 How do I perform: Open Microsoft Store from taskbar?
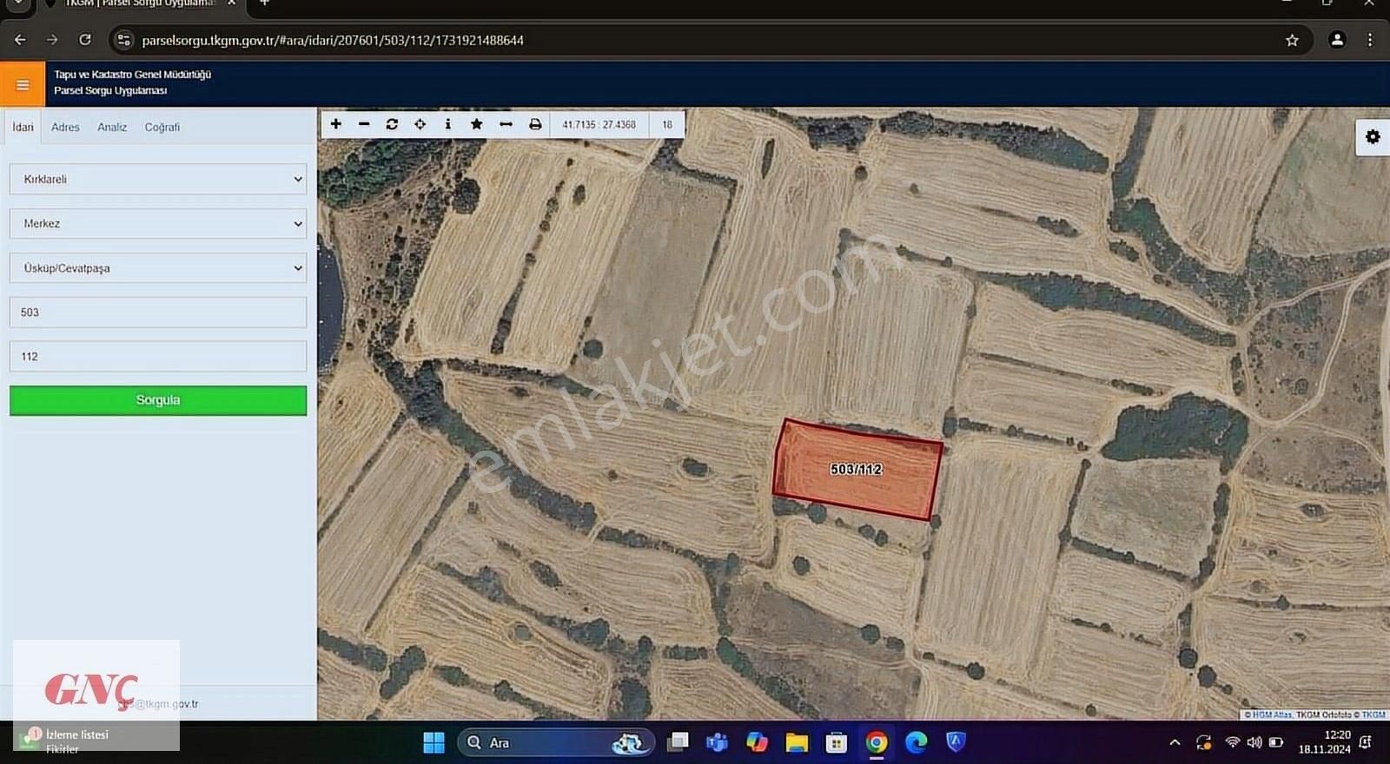coord(837,742)
